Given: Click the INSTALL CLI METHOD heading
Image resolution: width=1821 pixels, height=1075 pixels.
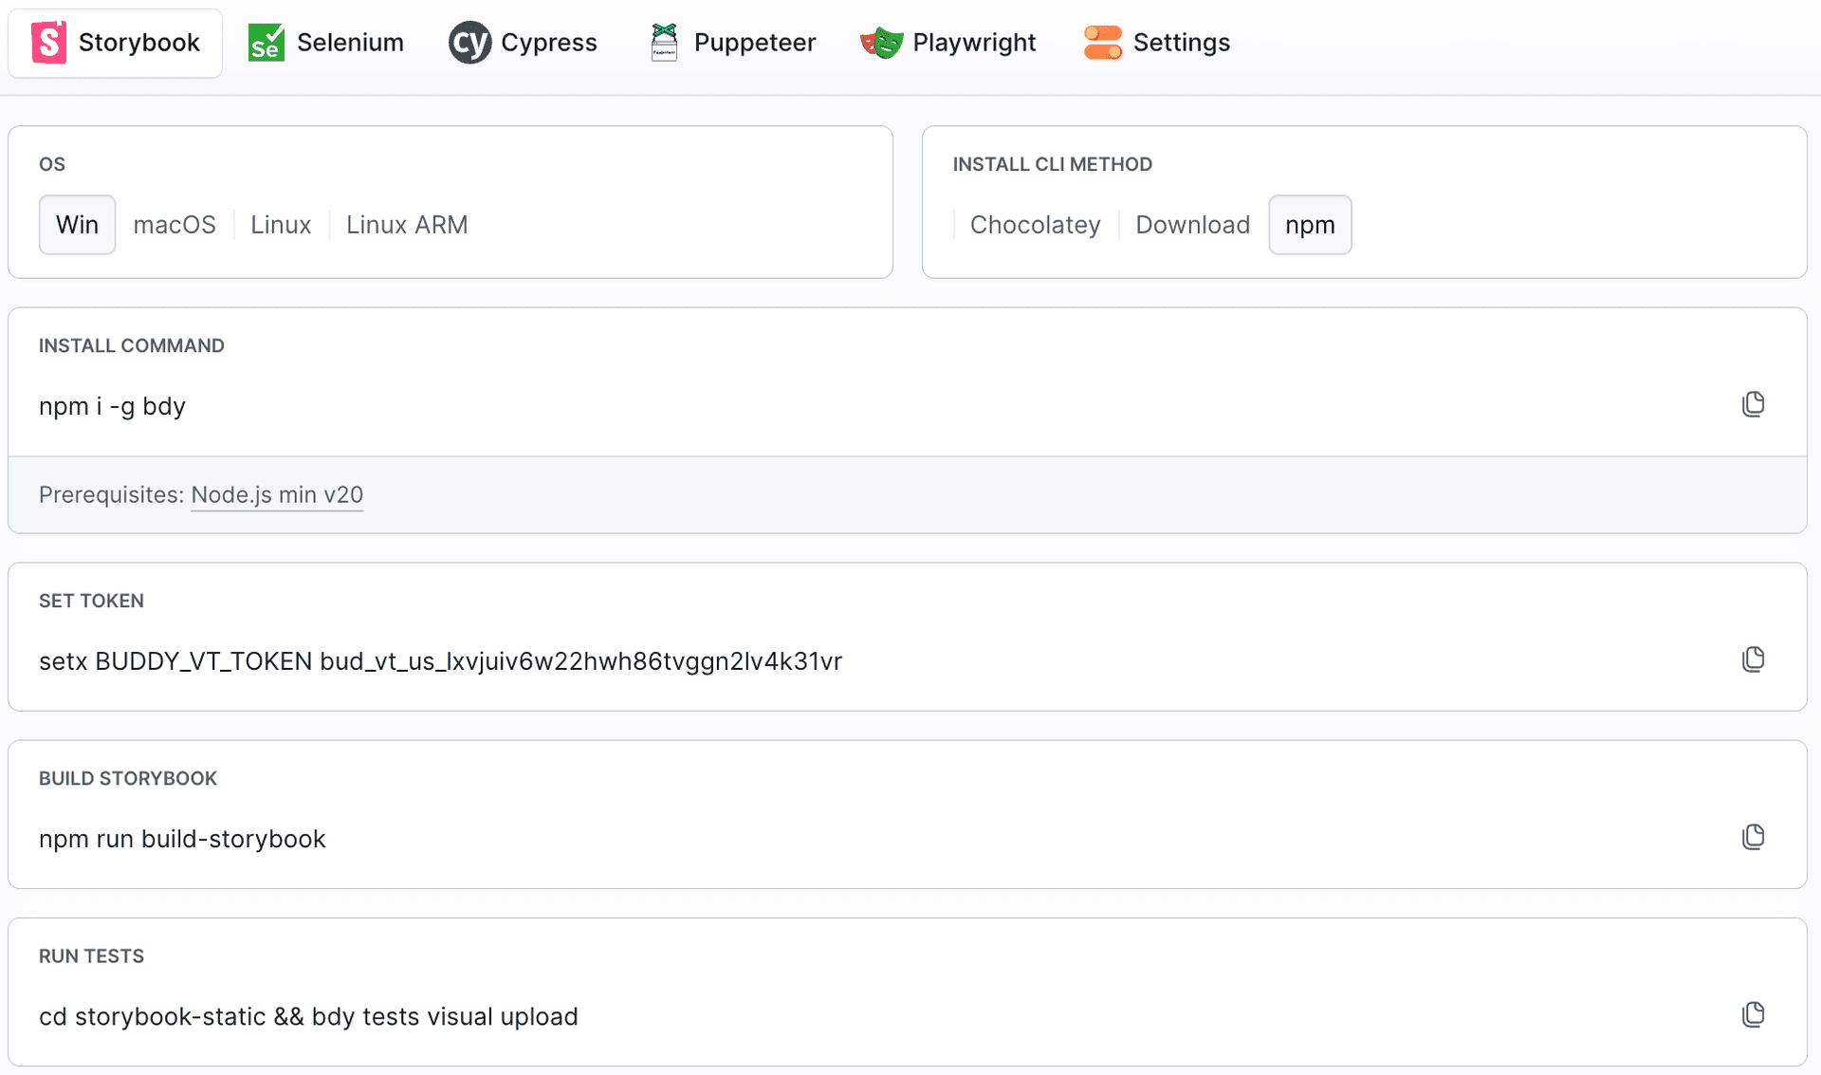Looking at the screenshot, I should click(1052, 164).
